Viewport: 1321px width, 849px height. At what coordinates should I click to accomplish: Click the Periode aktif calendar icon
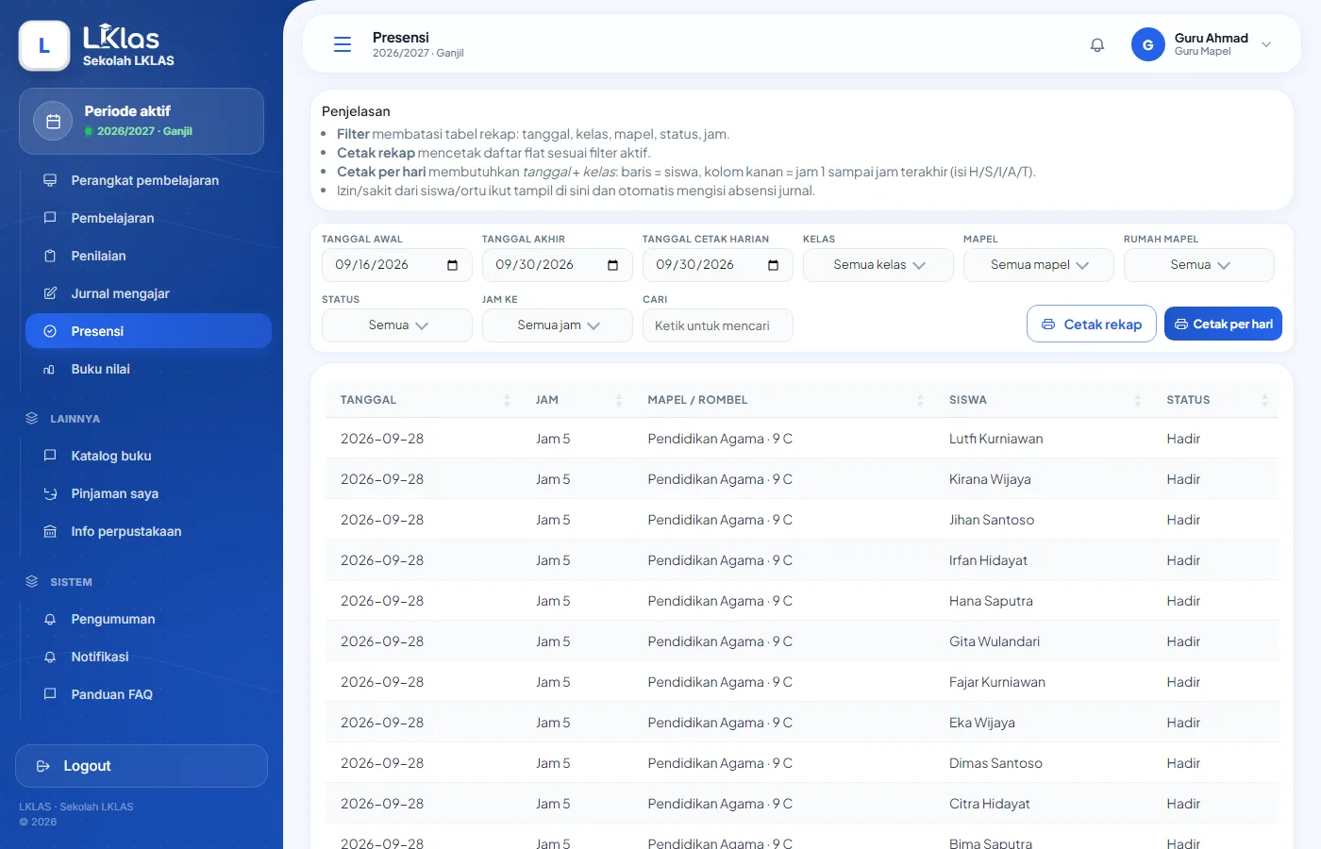click(x=54, y=121)
